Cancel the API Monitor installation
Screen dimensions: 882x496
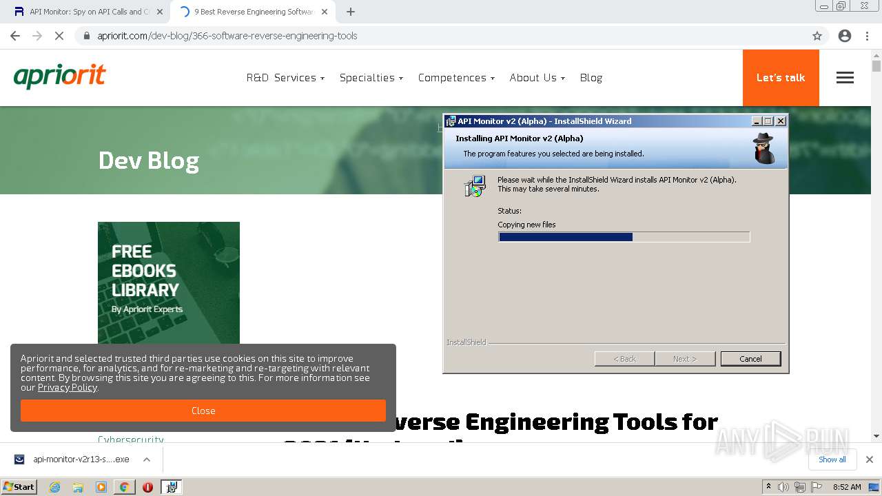[750, 359]
